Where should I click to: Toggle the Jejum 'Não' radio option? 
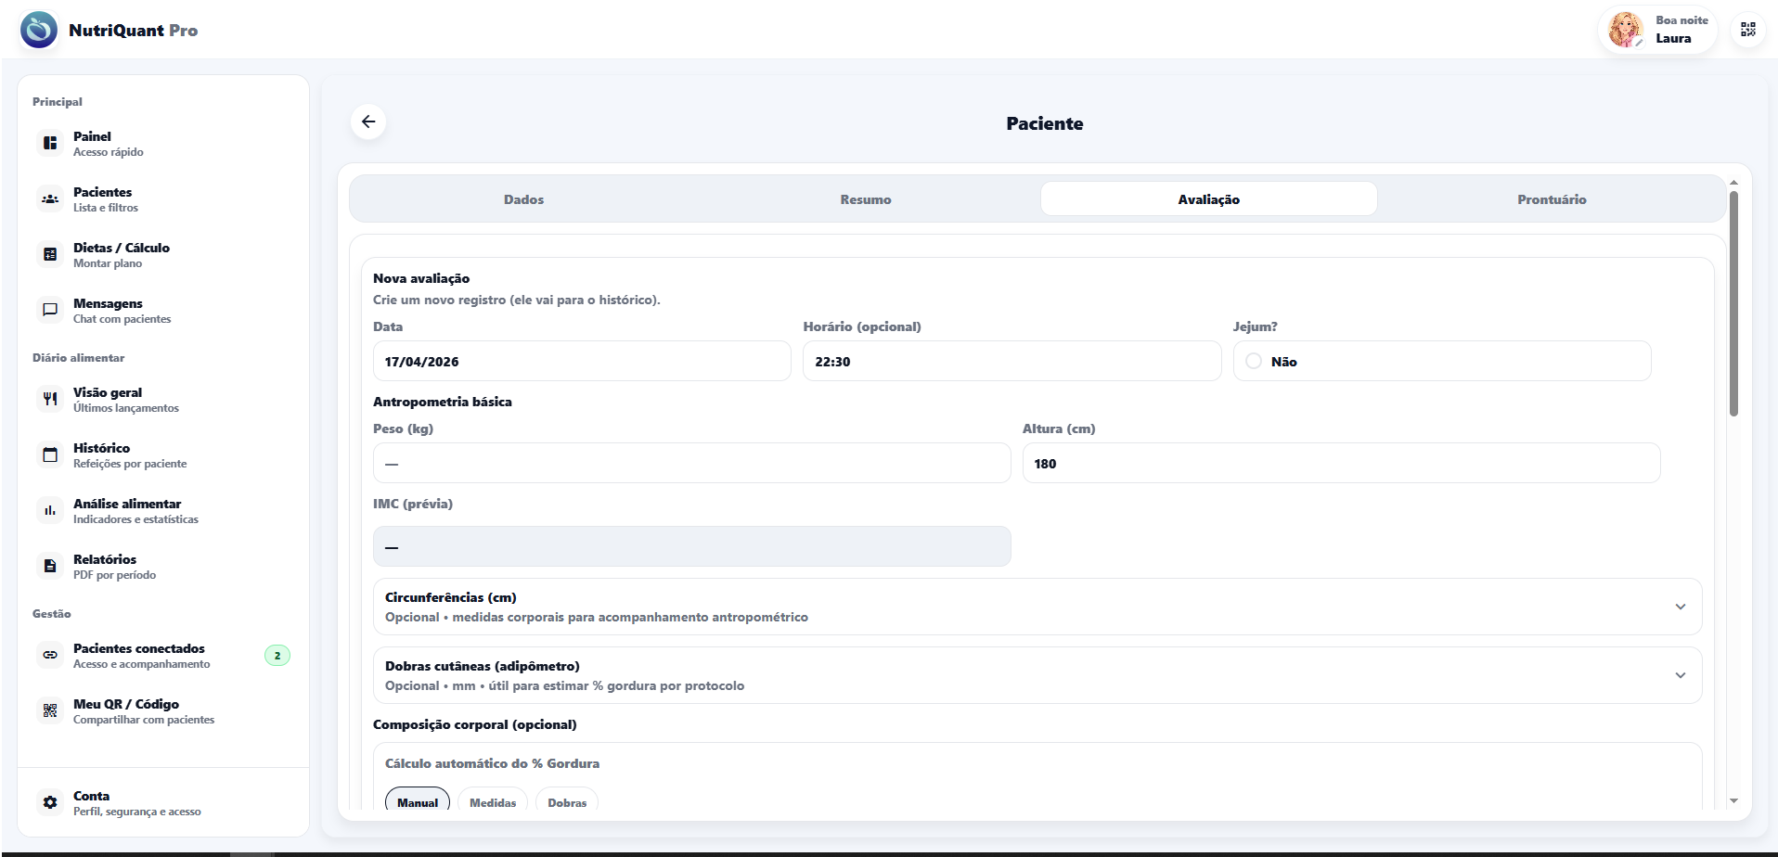(1254, 361)
